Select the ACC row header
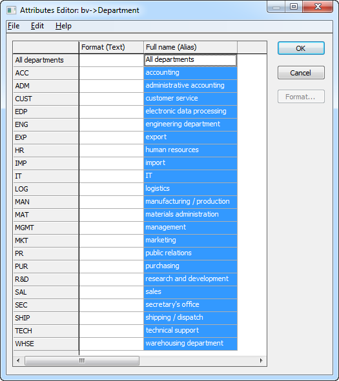Image resolution: width=339 pixels, height=381 pixels. pos(46,73)
